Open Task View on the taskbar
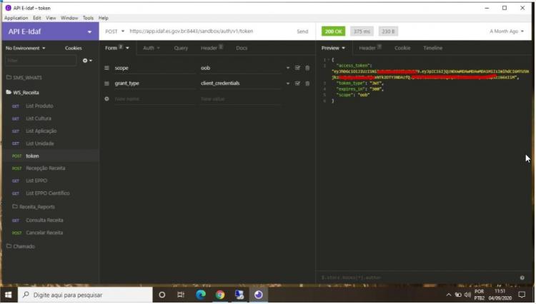Screen dimensions: 536x304 (x=181, y=295)
